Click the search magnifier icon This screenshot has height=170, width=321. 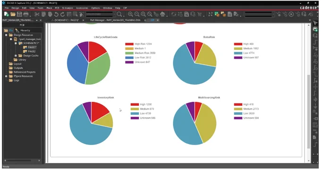(x=119, y=14)
